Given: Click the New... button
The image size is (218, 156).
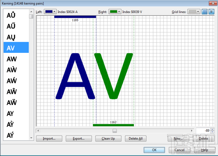Looking at the screenshot, I should click(178, 138).
